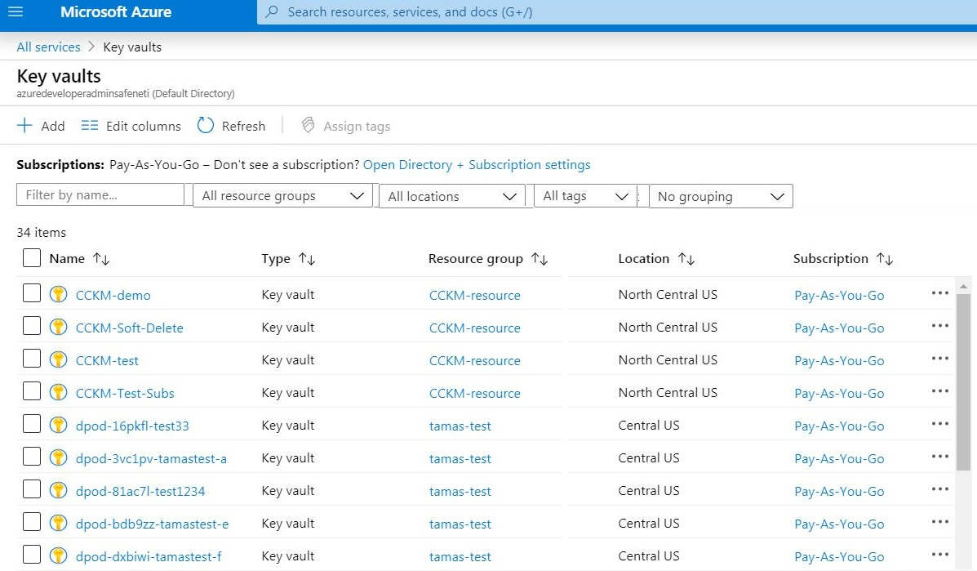This screenshot has width=977, height=571.
Task: Click the Filter by name input field
Action: pos(100,195)
